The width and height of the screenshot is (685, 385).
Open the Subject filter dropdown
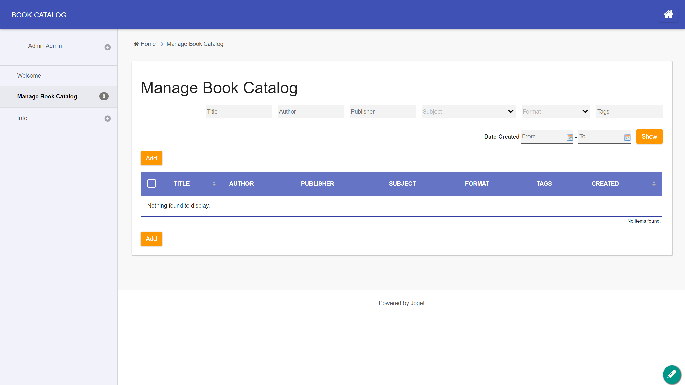pyautogui.click(x=469, y=112)
